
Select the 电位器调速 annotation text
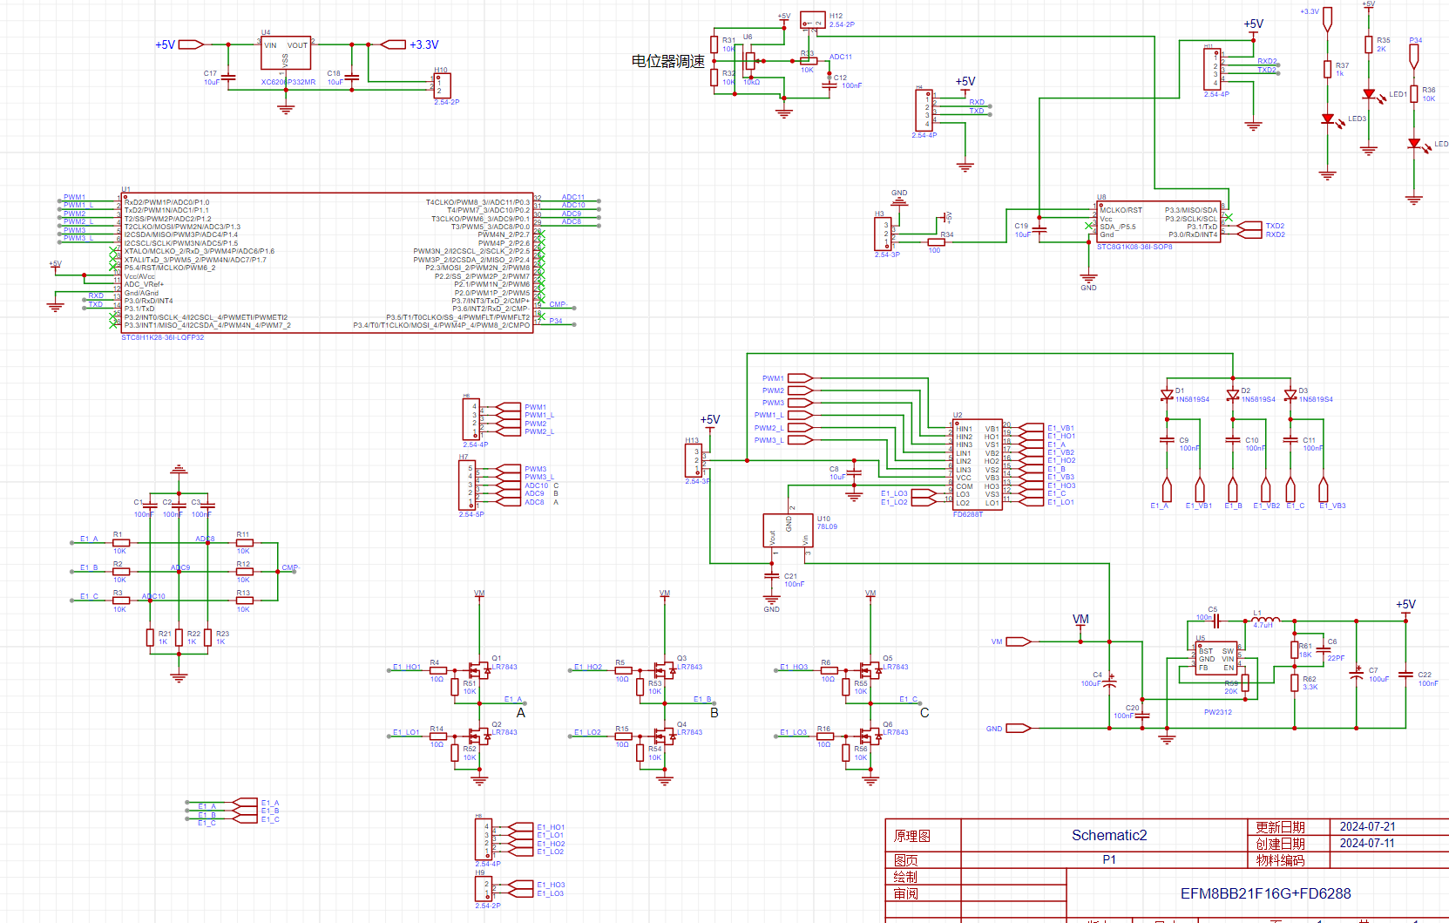point(667,61)
